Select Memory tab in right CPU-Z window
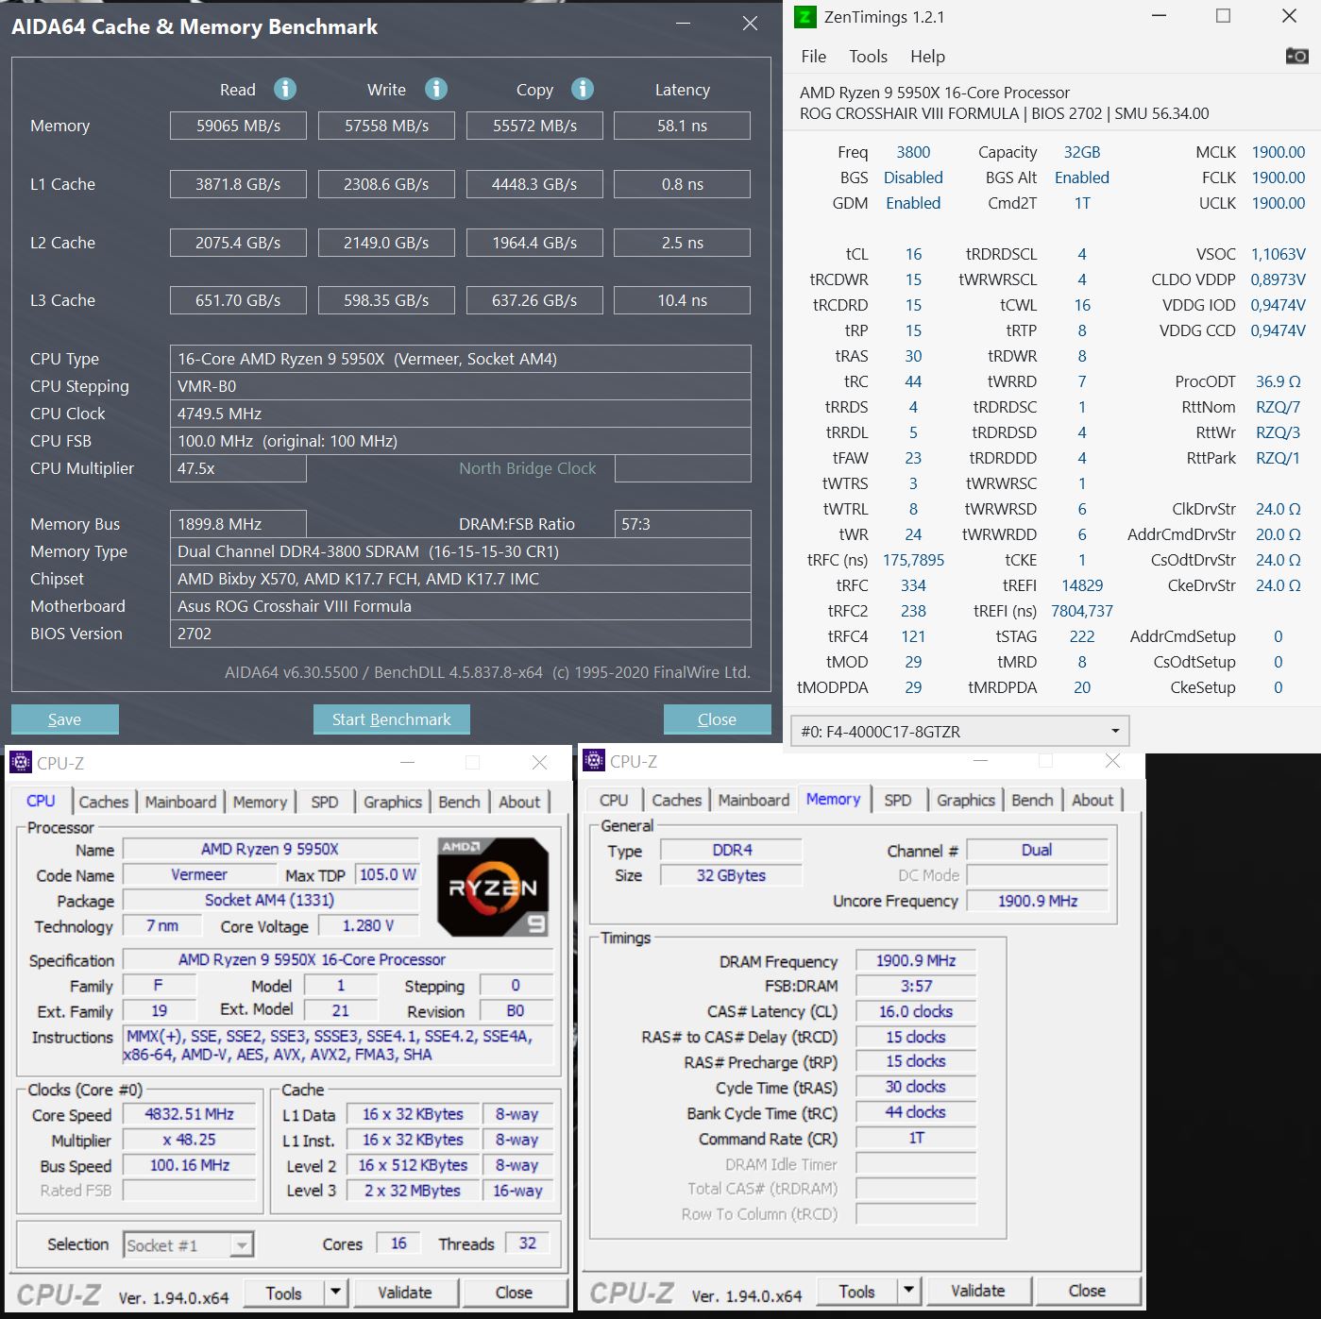Screen dimensions: 1321x1319 (833, 799)
